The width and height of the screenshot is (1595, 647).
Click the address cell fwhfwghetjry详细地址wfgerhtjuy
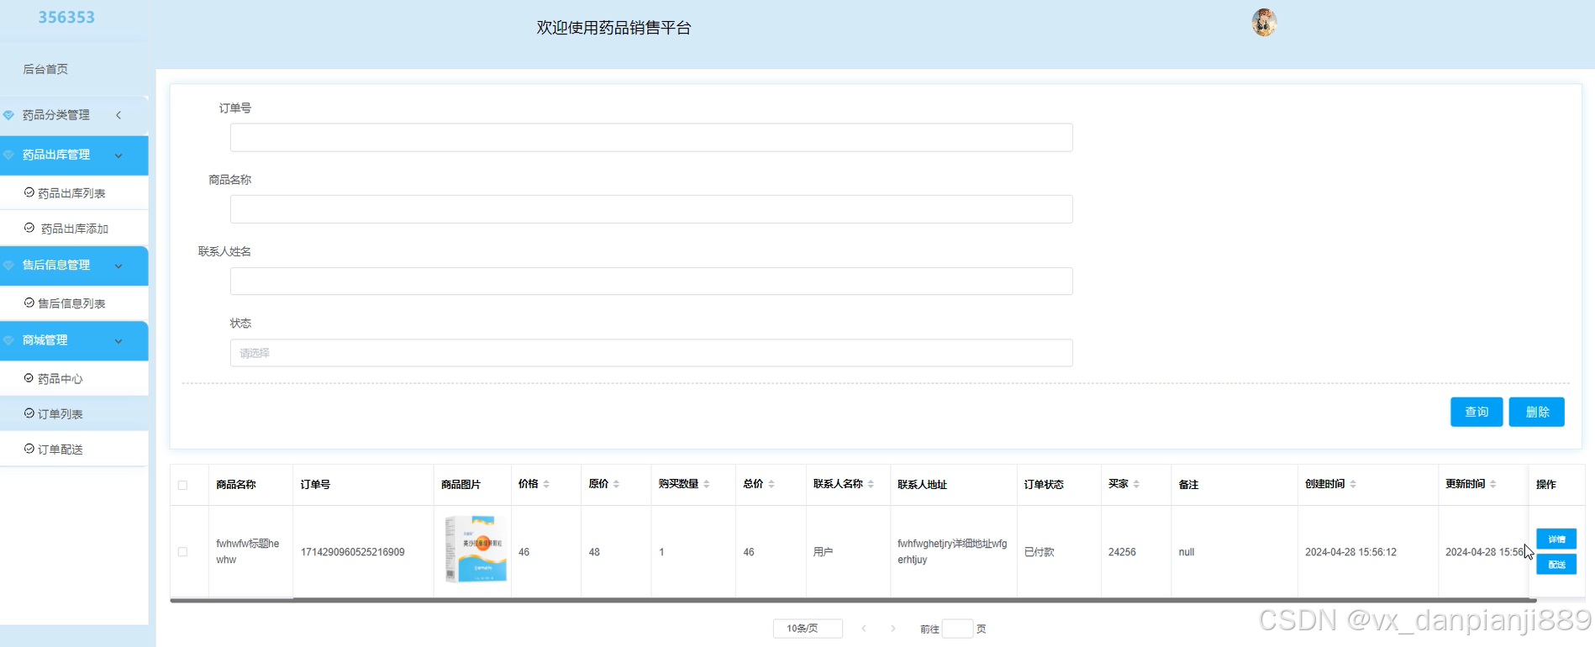952,551
